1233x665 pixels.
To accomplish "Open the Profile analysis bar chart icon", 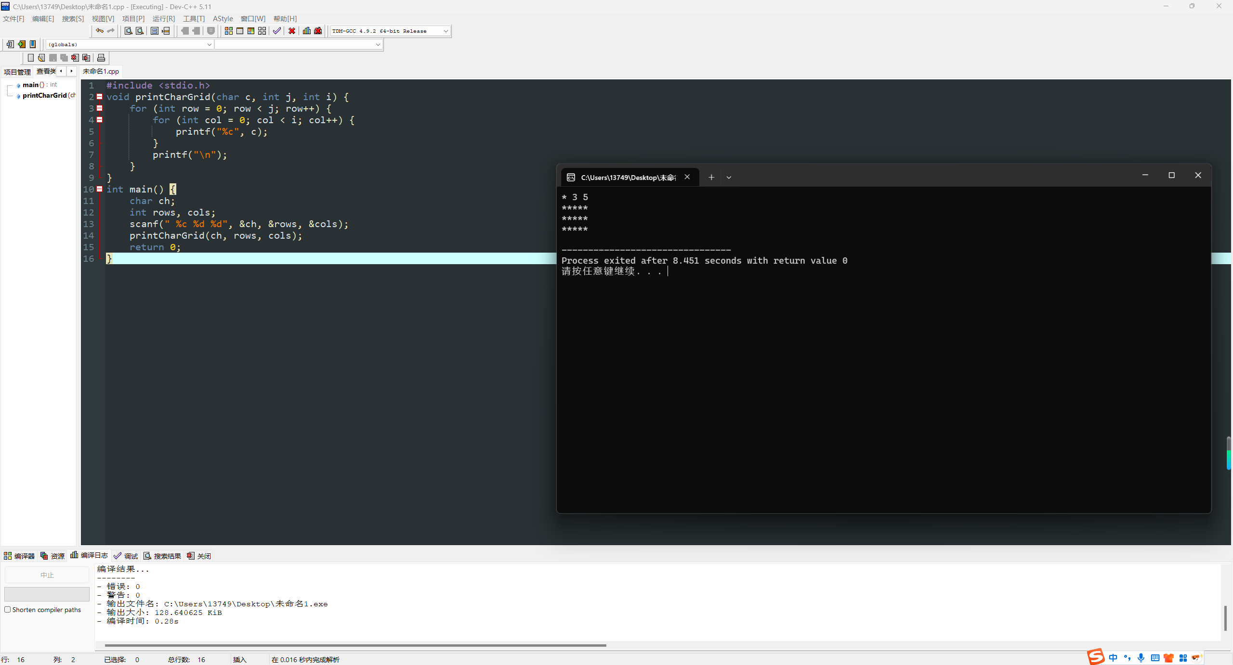I will coord(306,31).
